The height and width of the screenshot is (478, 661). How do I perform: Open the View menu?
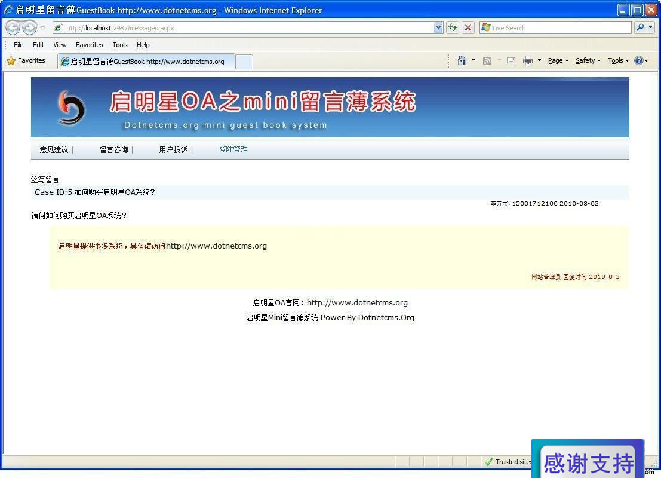(x=60, y=45)
